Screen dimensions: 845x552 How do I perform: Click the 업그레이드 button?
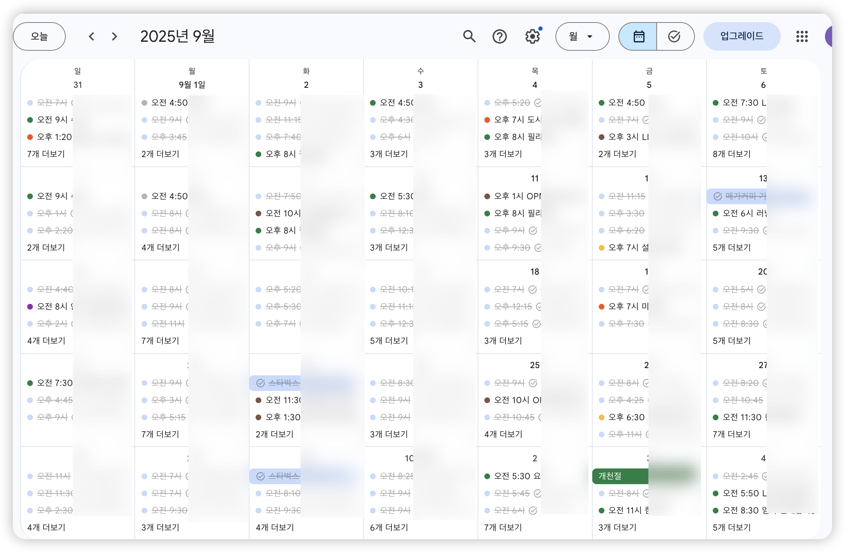pyautogui.click(x=742, y=36)
